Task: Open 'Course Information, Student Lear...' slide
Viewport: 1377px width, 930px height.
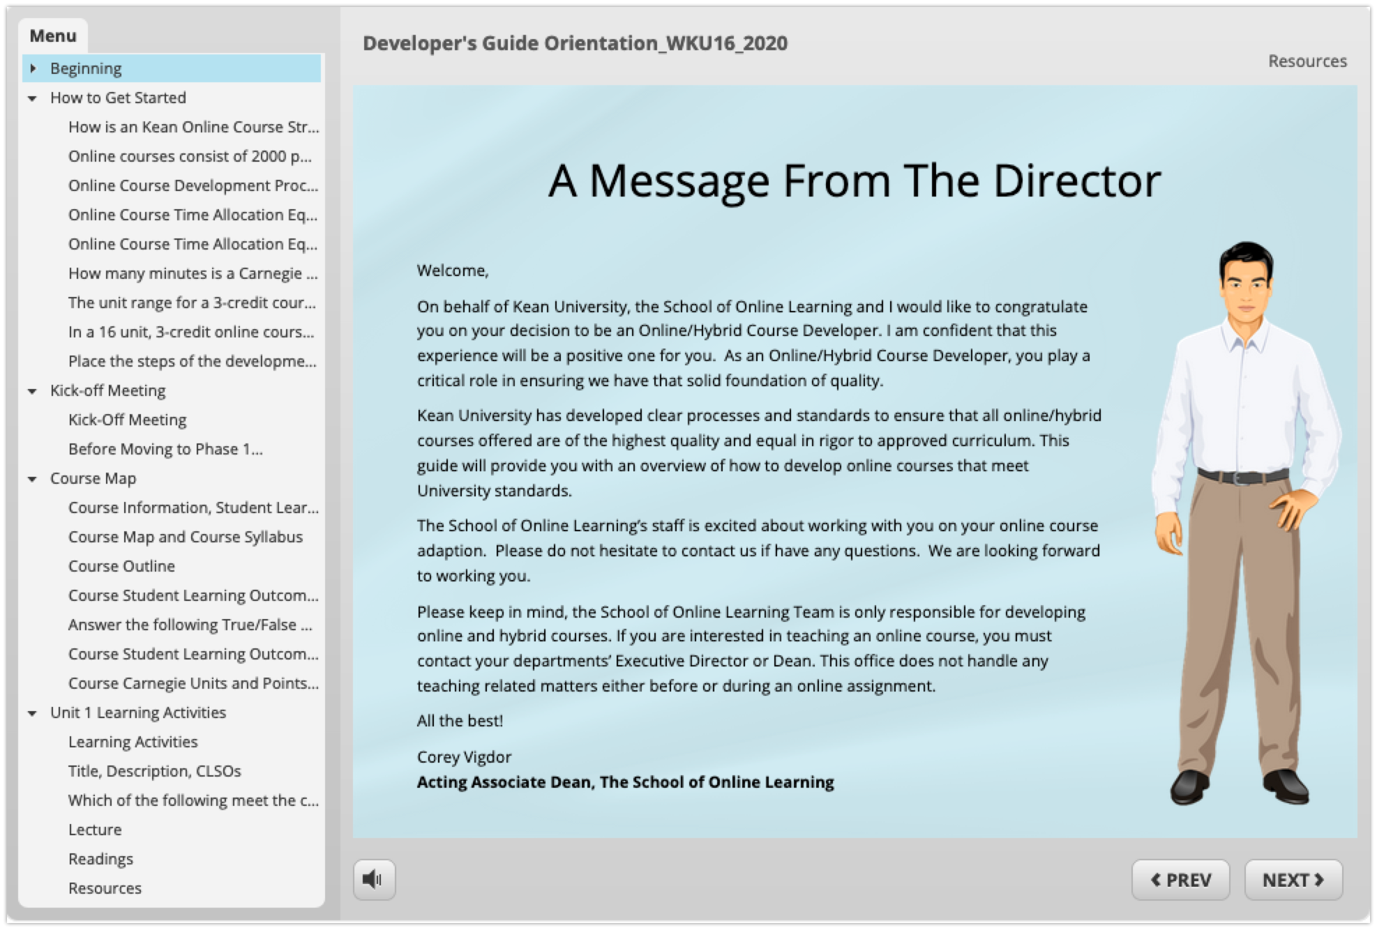Action: pyautogui.click(x=193, y=508)
